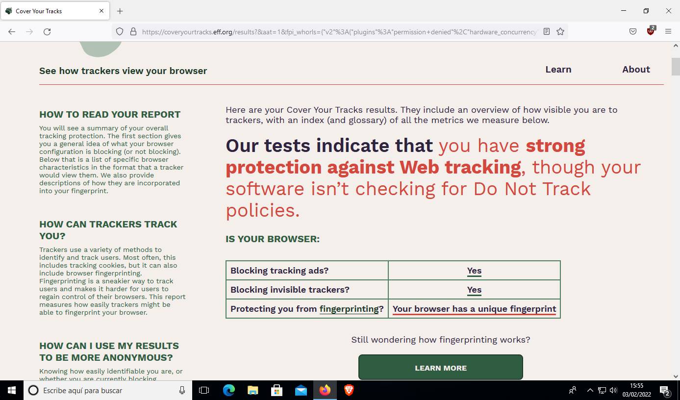Click 'Your browser has a unique fingerprint' link

point(474,309)
